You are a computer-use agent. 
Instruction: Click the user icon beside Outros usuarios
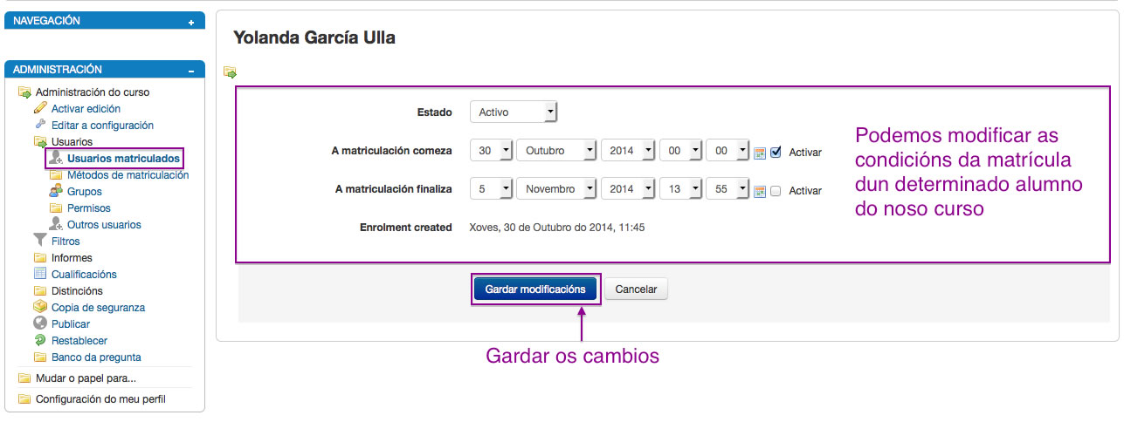coord(56,225)
